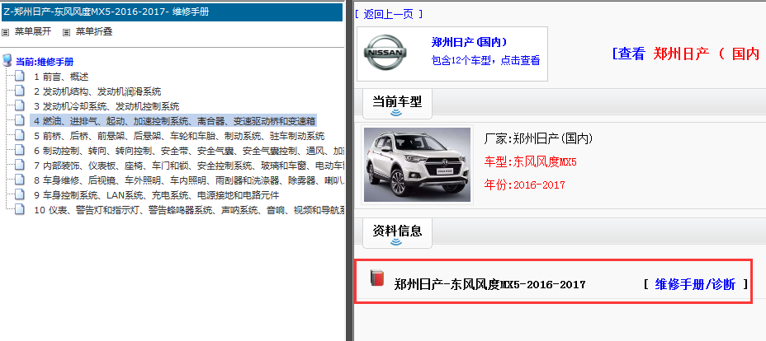
Task: Click the 资料信息 section tab
Action: [x=397, y=233]
